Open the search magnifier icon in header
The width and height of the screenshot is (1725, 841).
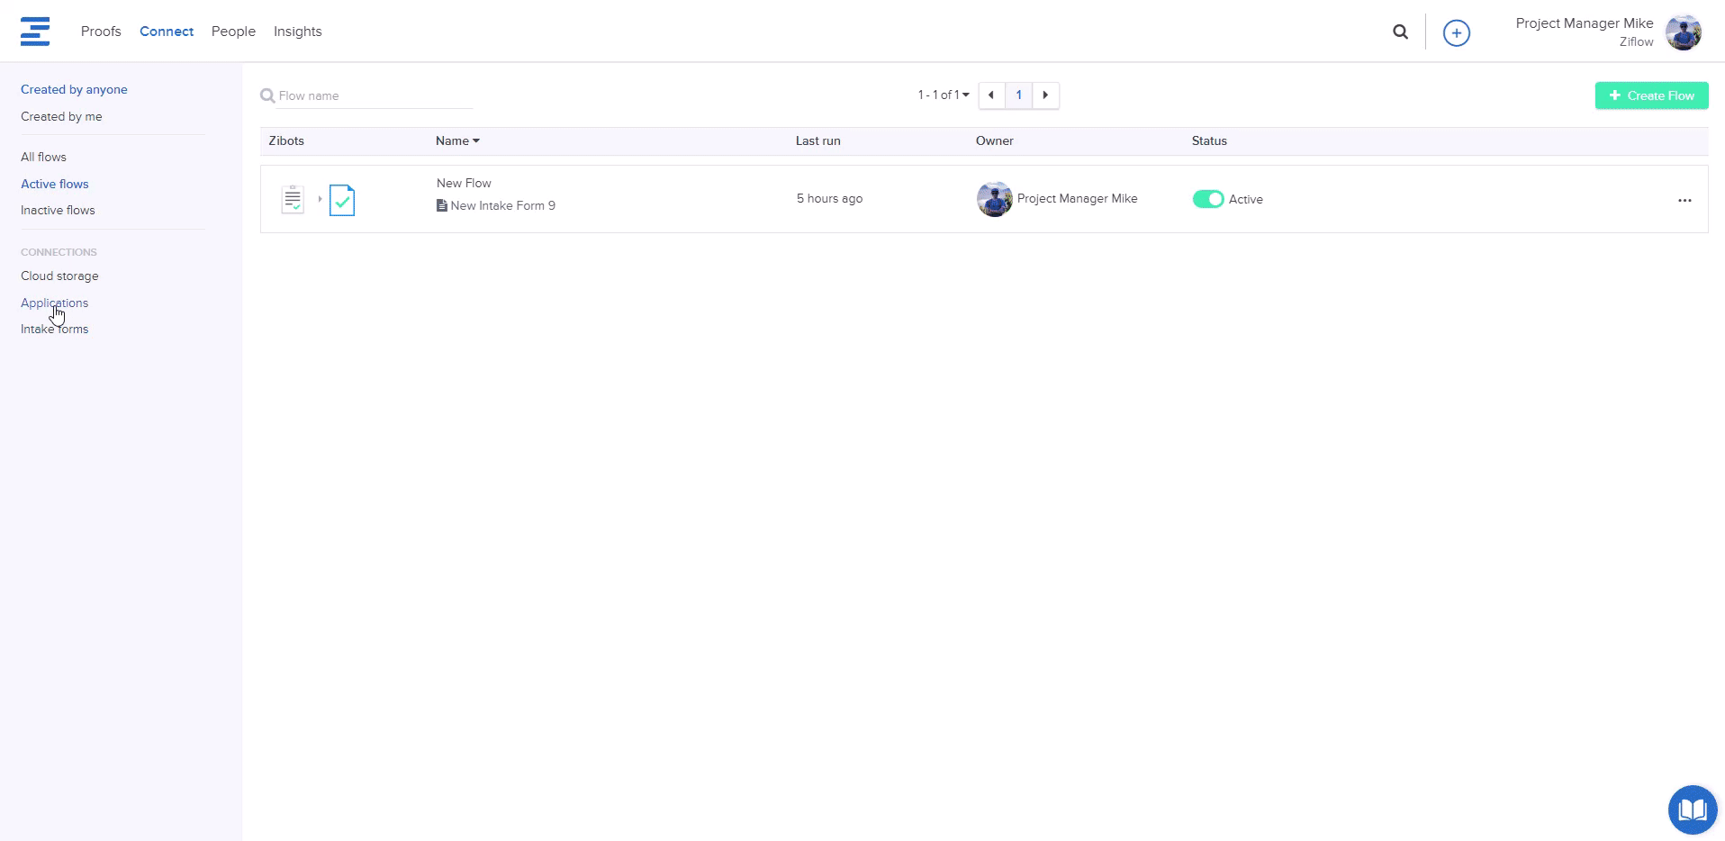click(x=1400, y=32)
